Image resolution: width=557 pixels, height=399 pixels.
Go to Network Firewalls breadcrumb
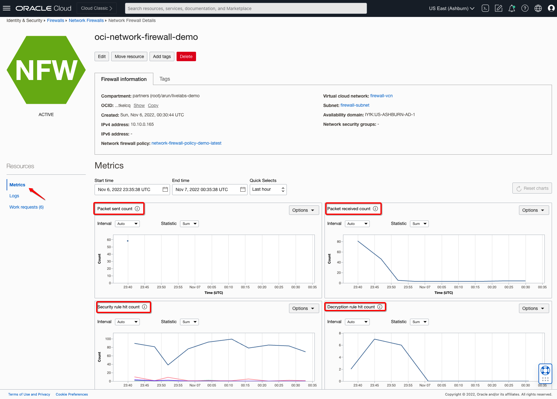[x=86, y=20]
